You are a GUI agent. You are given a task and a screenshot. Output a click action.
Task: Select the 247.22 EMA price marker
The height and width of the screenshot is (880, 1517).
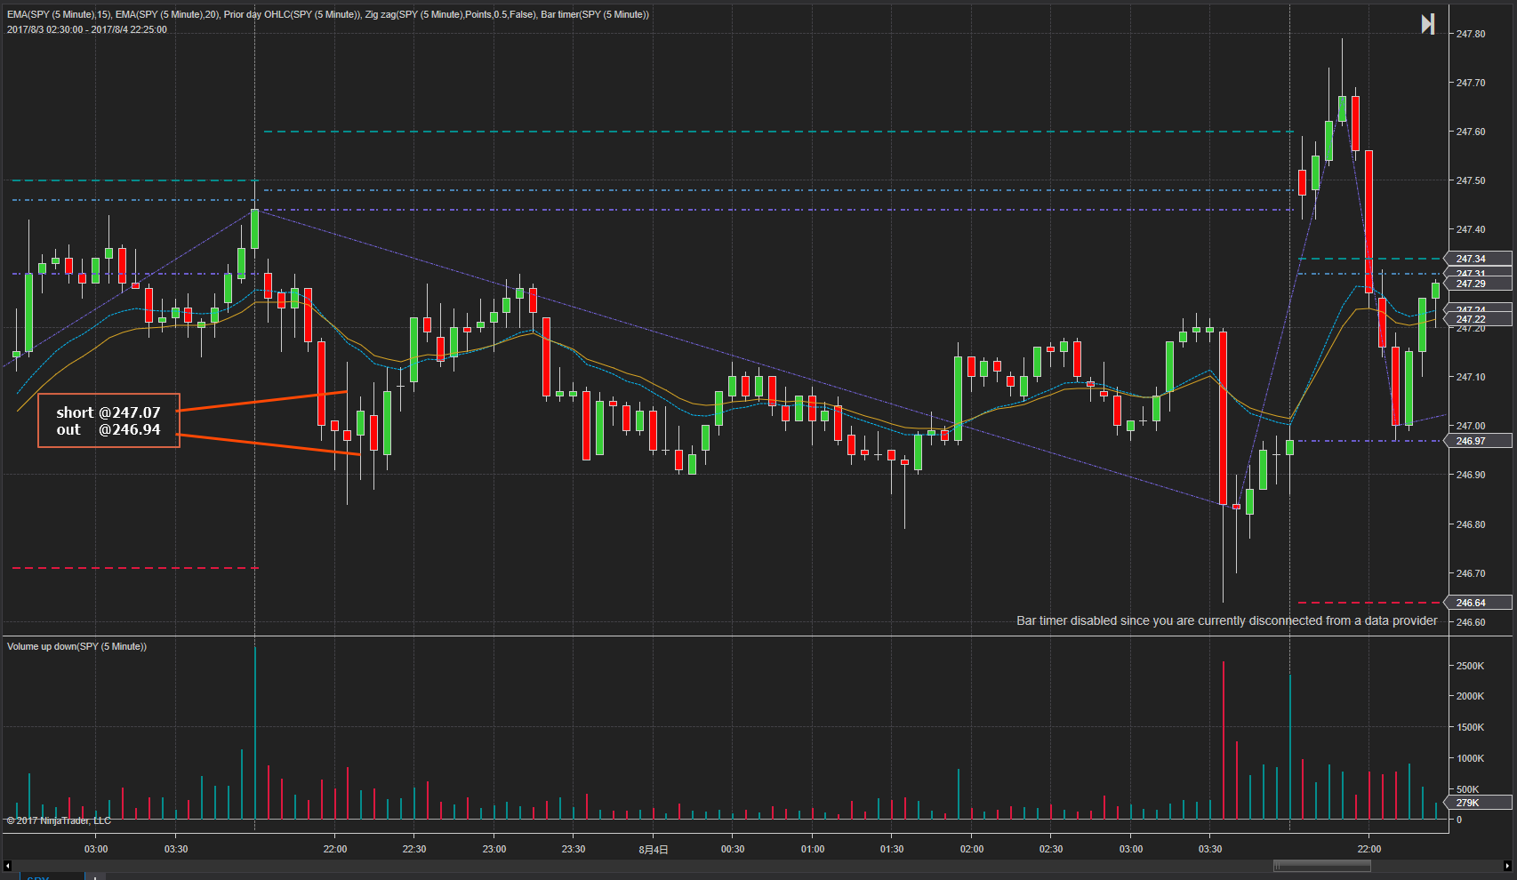click(x=1479, y=319)
